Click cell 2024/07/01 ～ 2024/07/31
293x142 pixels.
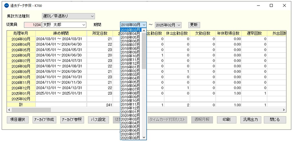pyautogui.click(x=61, y=61)
